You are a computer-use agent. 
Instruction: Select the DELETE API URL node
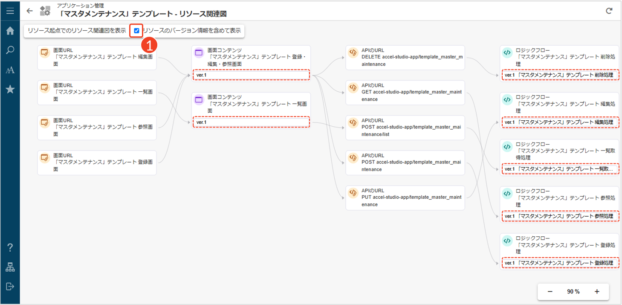coord(405,57)
